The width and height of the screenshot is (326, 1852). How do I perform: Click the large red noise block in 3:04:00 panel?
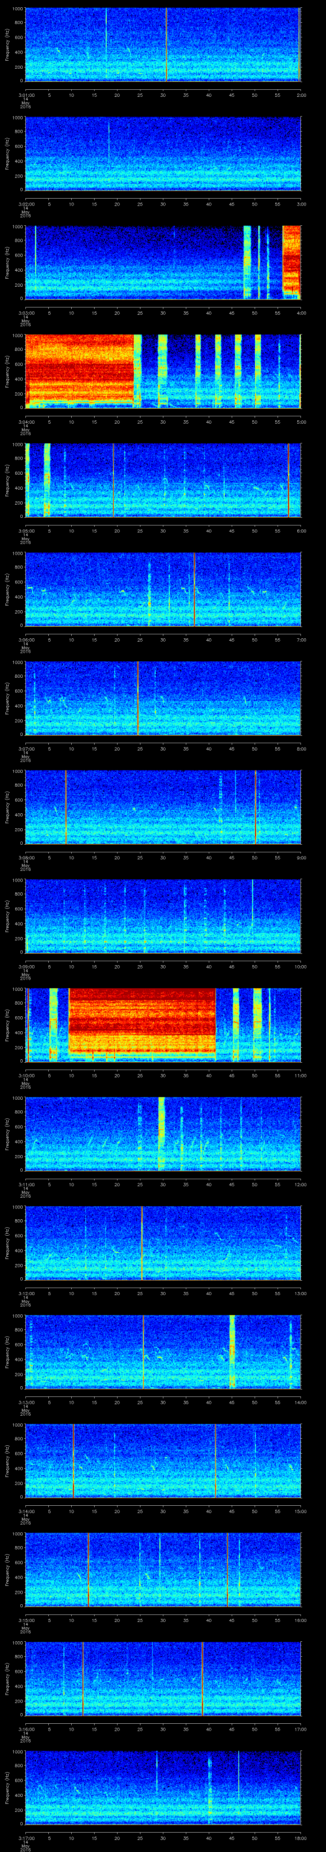point(80,368)
